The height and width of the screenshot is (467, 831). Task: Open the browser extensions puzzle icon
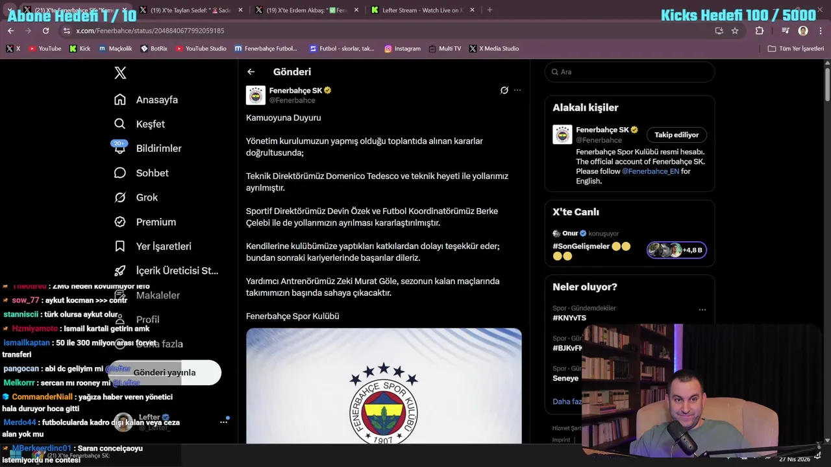tap(760, 30)
